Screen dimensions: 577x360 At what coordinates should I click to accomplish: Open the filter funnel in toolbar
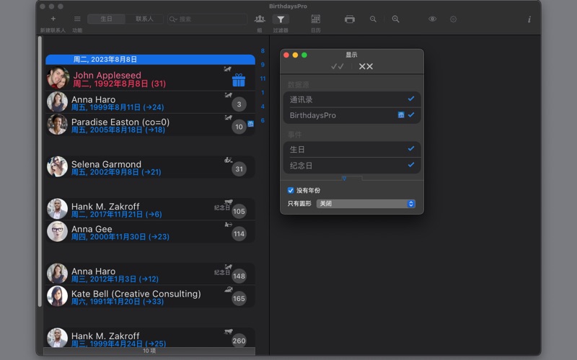point(281,19)
